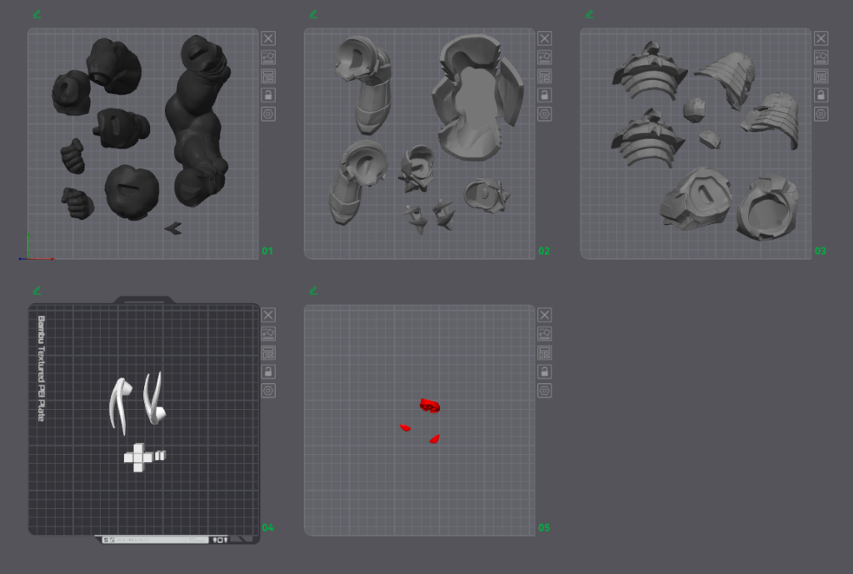Open plate settings for plate 01

268,114
